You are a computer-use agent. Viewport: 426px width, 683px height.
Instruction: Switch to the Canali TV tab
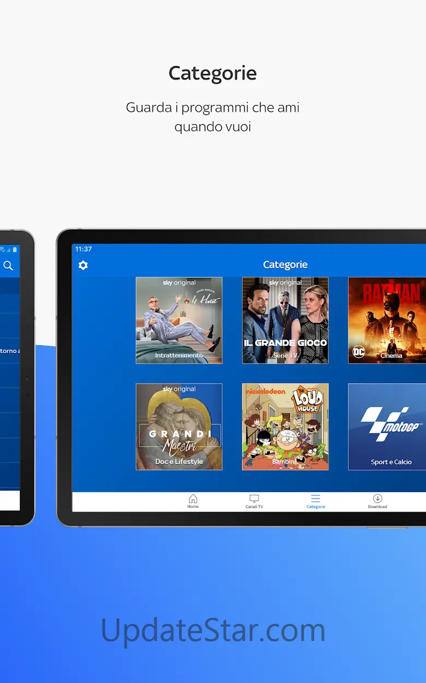pyautogui.click(x=254, y=501)
